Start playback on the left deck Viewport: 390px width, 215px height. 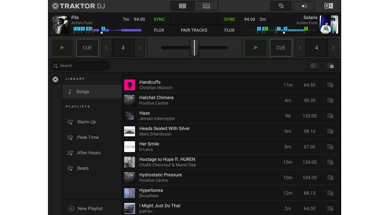(x=62, y=48)
